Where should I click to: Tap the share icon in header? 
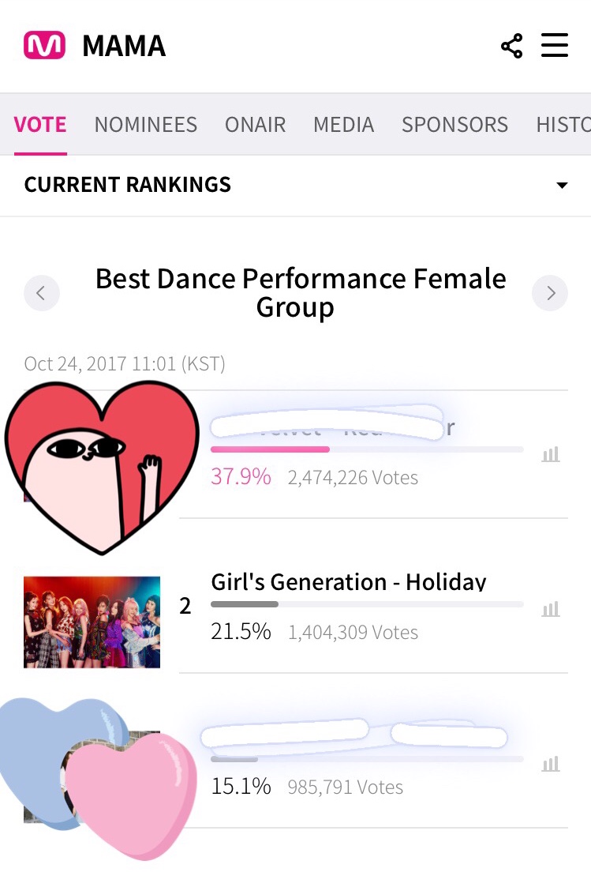[x=511, y=46]
